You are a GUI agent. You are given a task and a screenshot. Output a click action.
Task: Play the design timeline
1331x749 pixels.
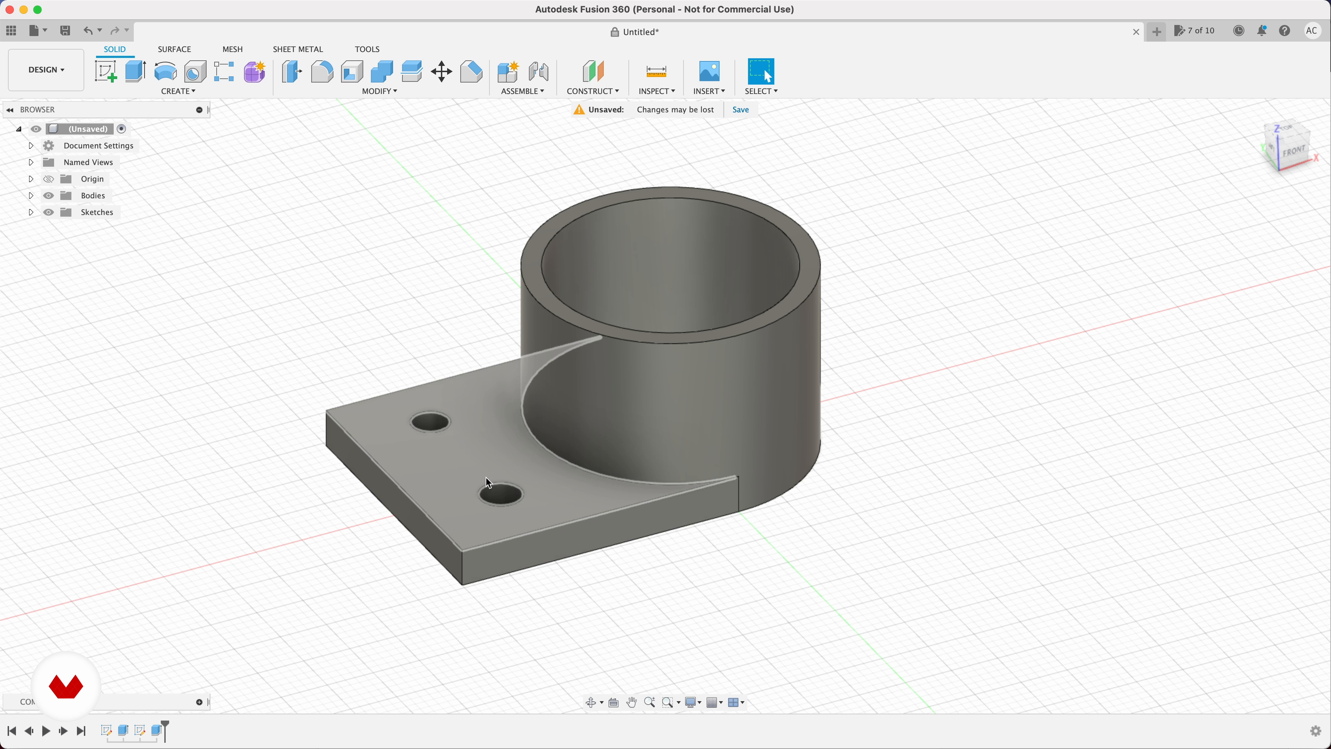pos(46,731)
